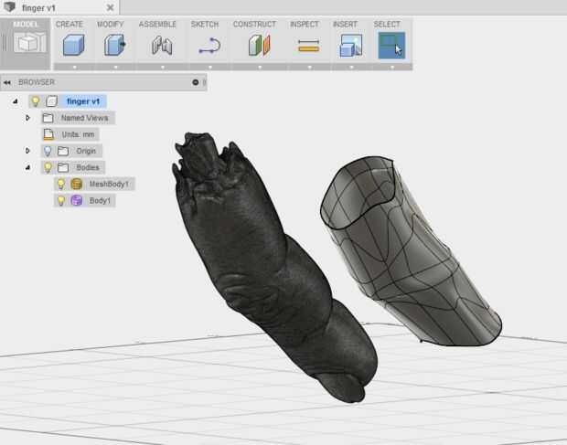Screen dimensions: 567x445
Task: Expand dropdown arrow under INSPECT
Action: click(309, 67)
